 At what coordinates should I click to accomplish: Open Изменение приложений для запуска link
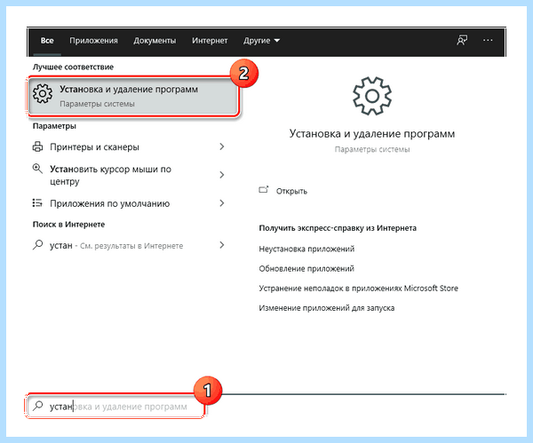[327, 308]
